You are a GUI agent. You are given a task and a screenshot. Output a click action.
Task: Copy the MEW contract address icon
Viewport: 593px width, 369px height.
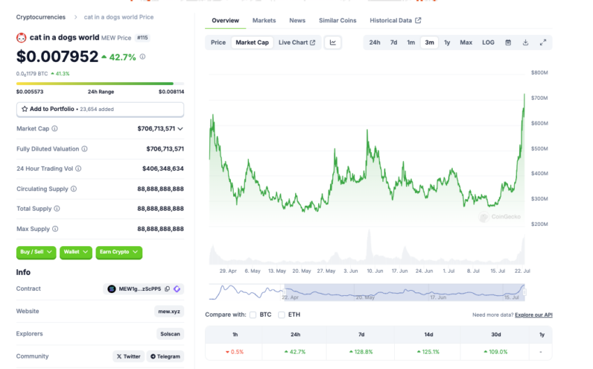[167, 289]
